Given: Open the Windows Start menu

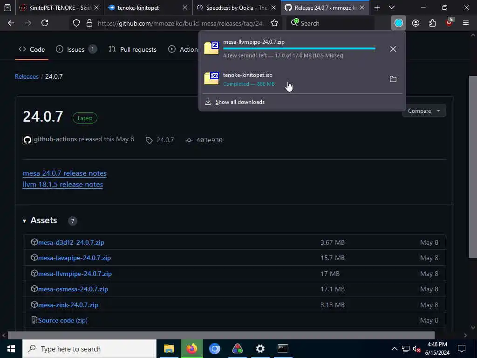Looking at the screenshot, I should click(x=11, y=349).
